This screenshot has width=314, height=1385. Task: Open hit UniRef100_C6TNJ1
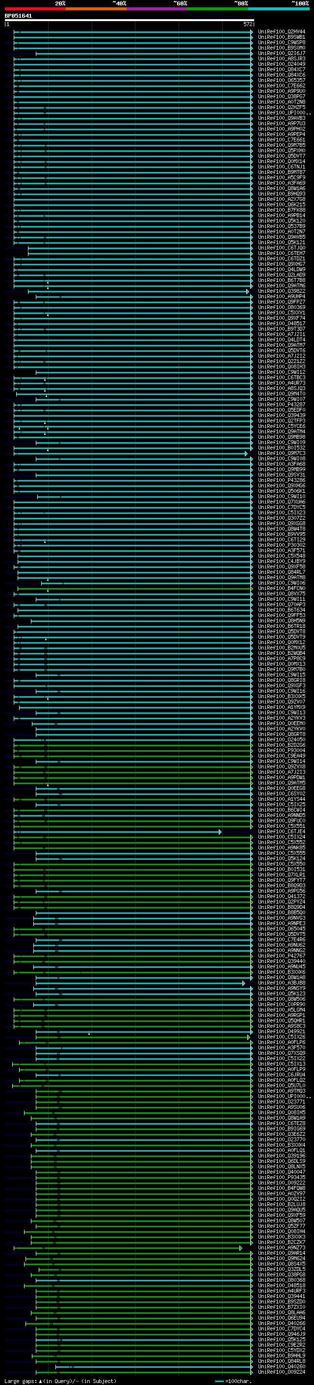pyautogui.click(x=282, y=167)
